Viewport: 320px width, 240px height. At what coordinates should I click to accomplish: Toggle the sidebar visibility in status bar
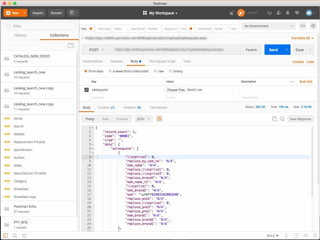coord(5,235)
